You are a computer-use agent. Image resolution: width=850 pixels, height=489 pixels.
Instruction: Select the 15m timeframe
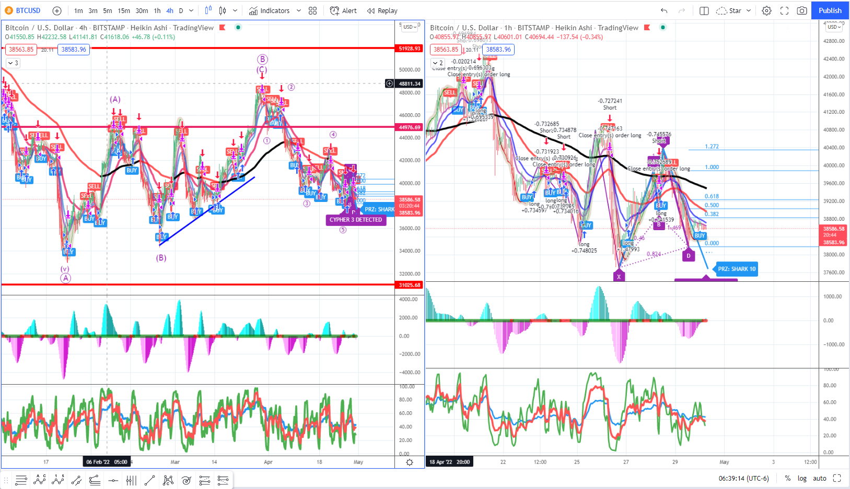click(124, 10)
